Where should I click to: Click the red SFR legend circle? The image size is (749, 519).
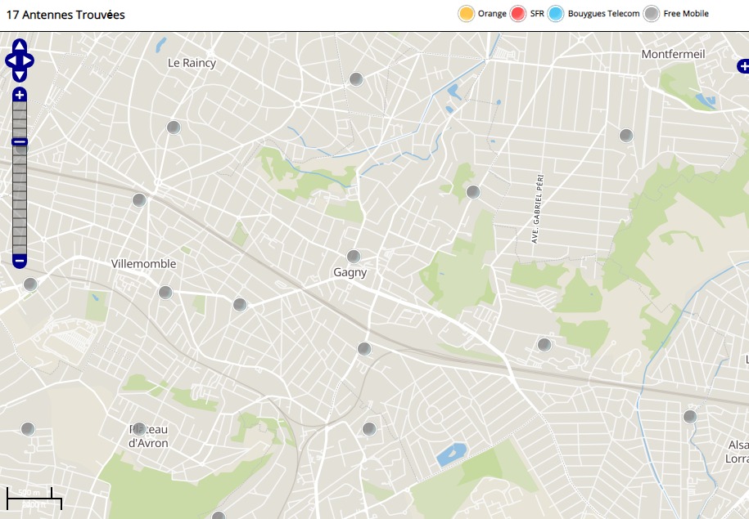pos(518,14)
